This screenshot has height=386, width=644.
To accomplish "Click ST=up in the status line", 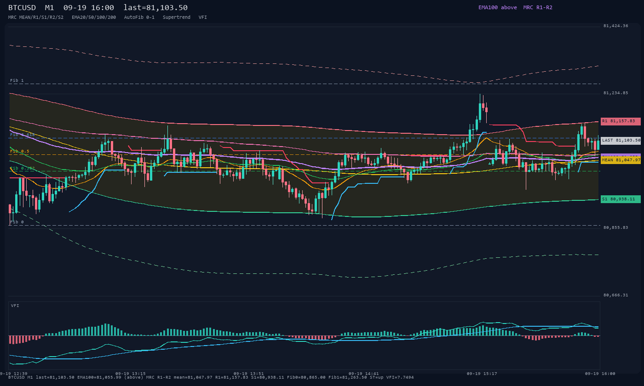I will 377,377.
